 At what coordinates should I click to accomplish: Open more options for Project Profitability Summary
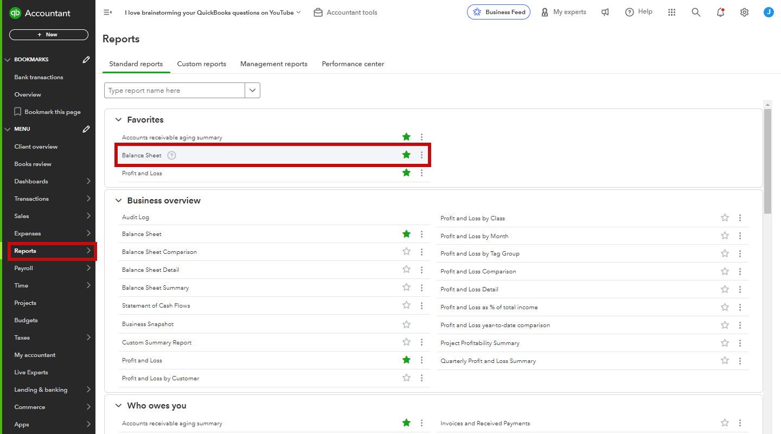pos(740,343)
